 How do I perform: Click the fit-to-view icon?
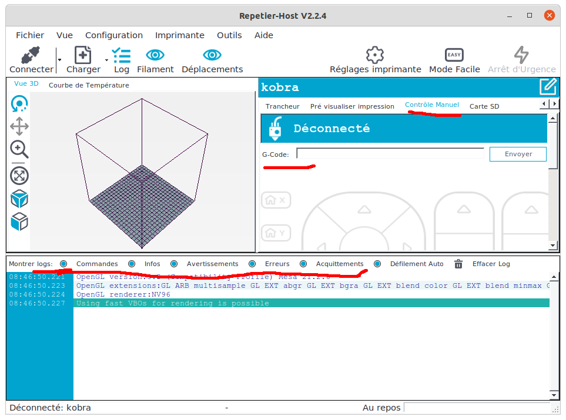click(x=19, y=176)
